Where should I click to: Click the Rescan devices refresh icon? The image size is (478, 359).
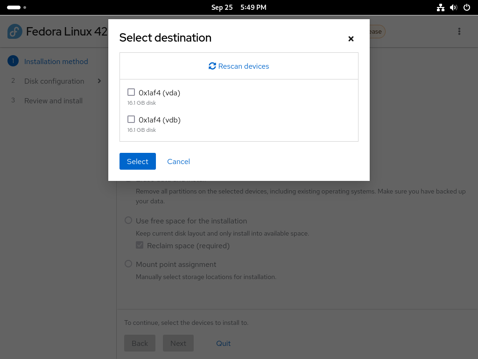click(x=212, y=66)
